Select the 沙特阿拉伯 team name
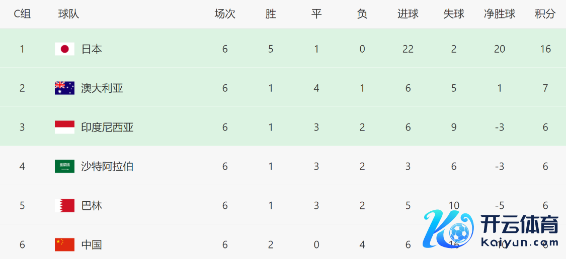This screenshot has width=566, height=259. click(x=107, y=166)
